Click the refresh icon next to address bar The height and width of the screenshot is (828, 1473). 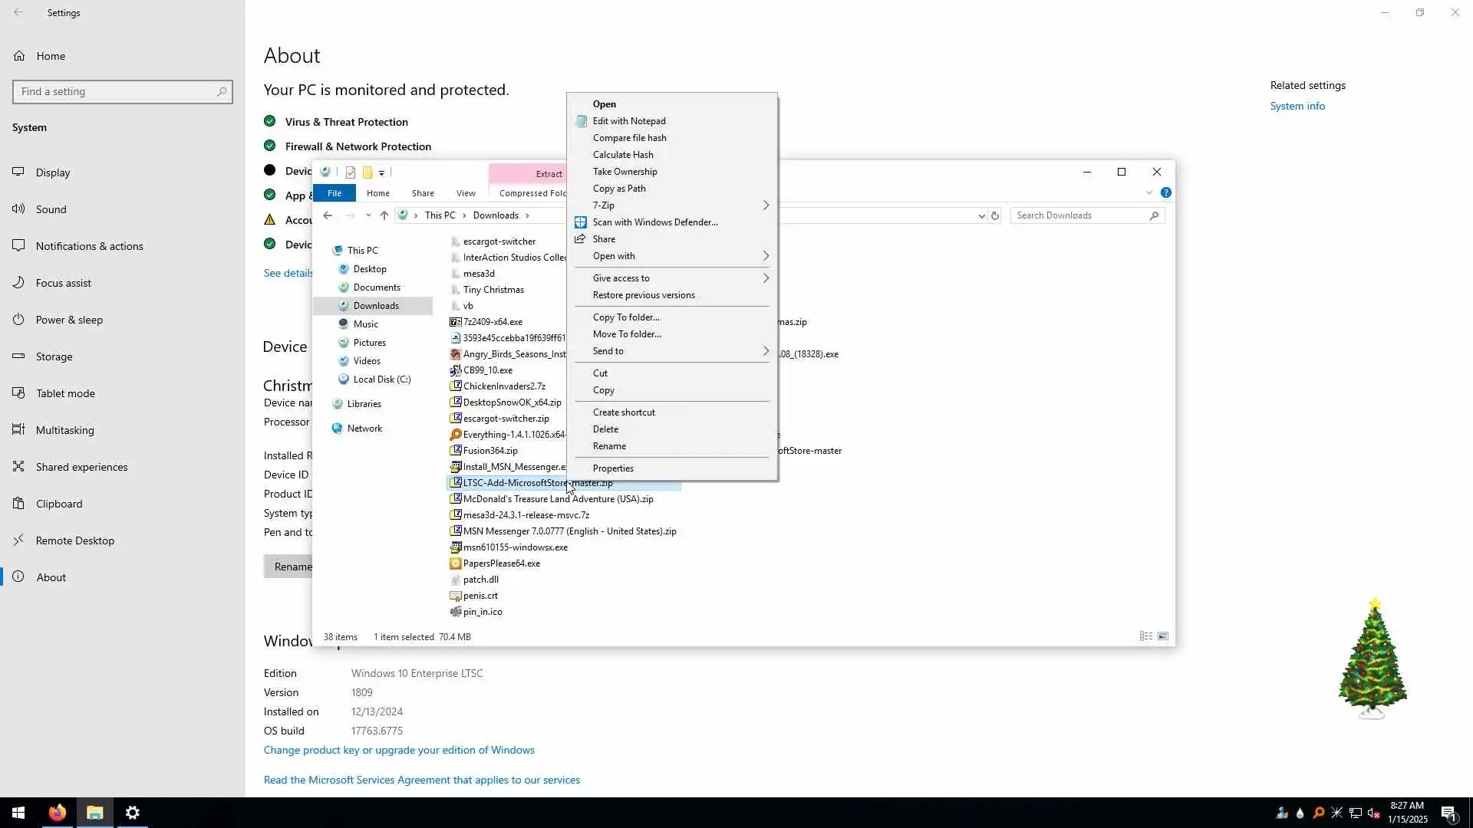pos(995,215)
